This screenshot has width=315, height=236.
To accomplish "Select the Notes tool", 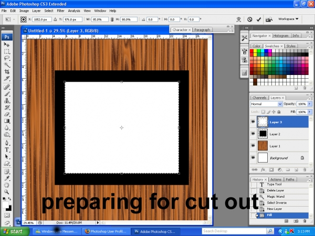I will [x=7, y=171].
